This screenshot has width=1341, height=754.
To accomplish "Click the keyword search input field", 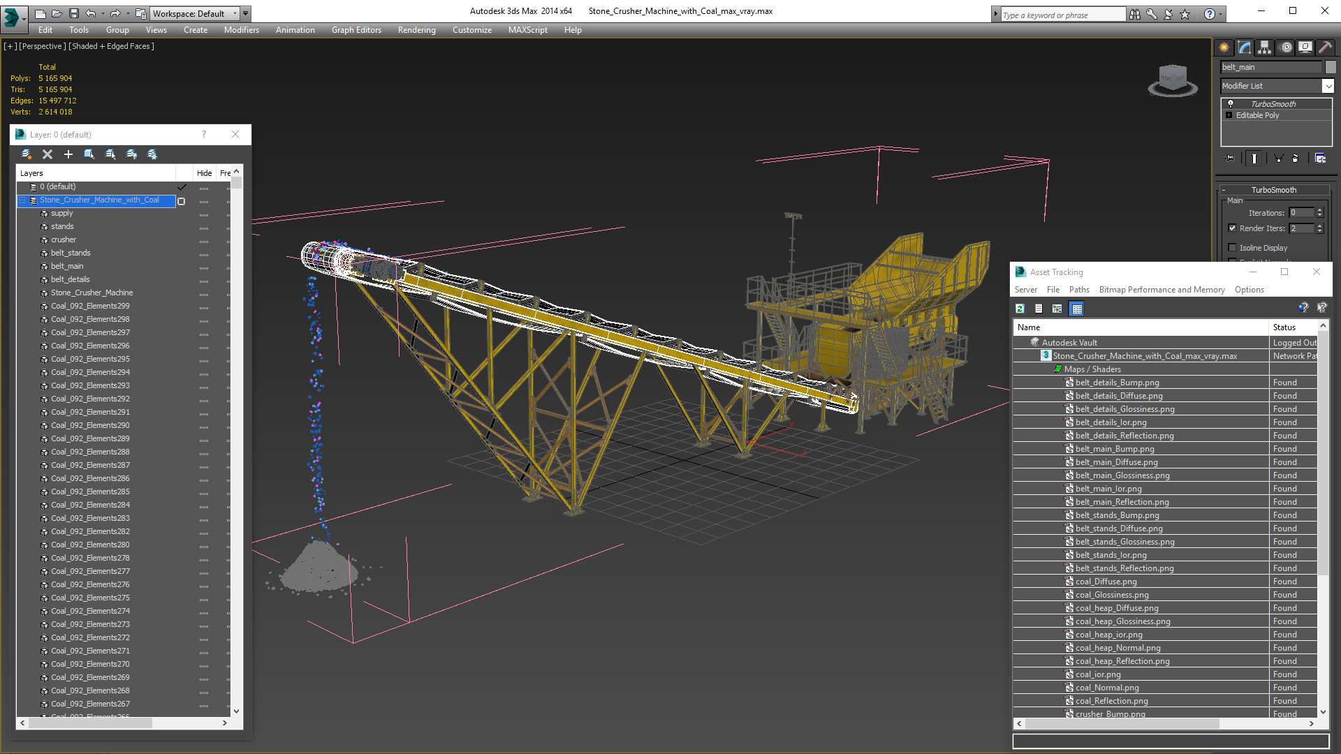I will pyautogui.click(x=1063, y=15).
